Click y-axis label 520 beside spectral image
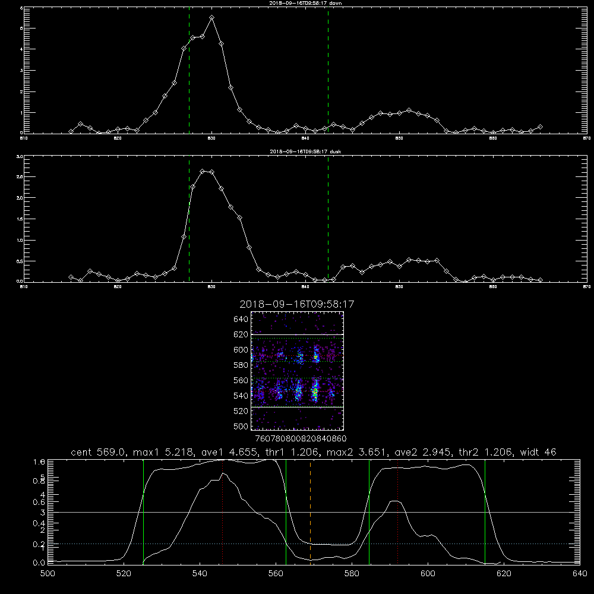This screenshot has height=594, width=594. (241, 411)
